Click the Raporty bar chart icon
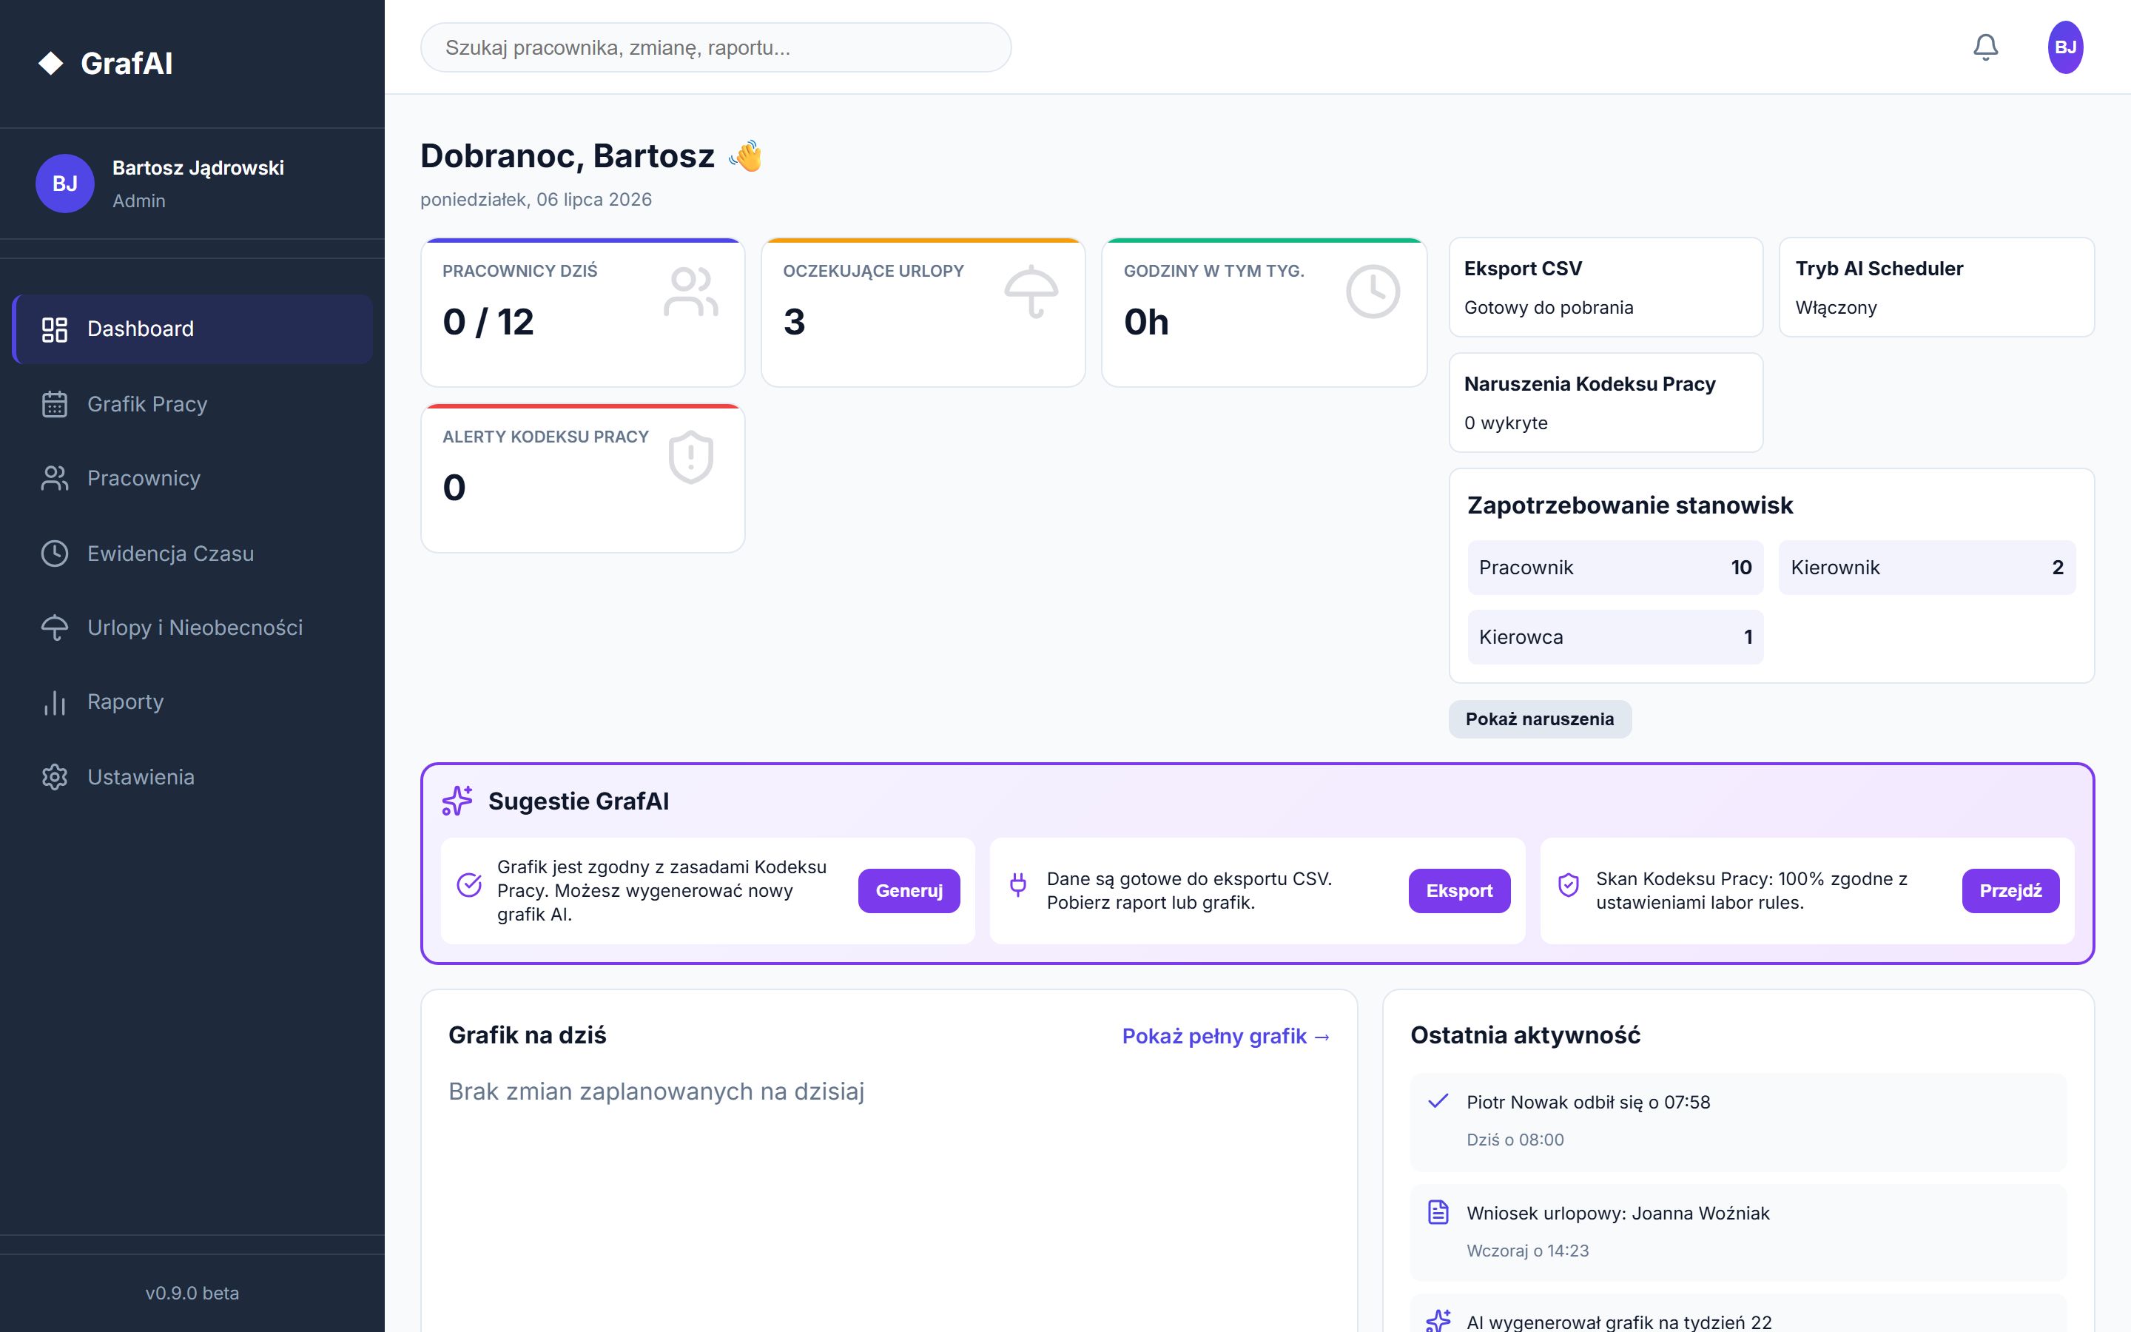 tap(55, 702)
